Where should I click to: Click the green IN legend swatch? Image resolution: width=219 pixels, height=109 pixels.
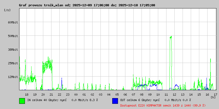pos(22,101)
